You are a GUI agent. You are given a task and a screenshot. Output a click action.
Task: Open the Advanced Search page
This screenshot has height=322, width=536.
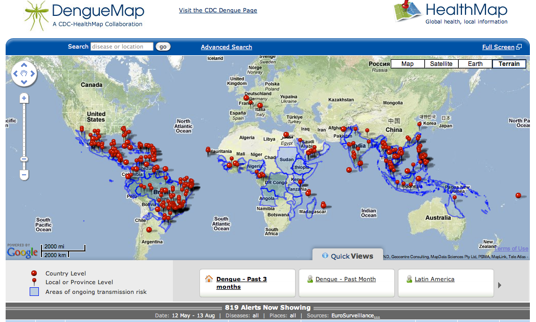click(x=226, y=47)
